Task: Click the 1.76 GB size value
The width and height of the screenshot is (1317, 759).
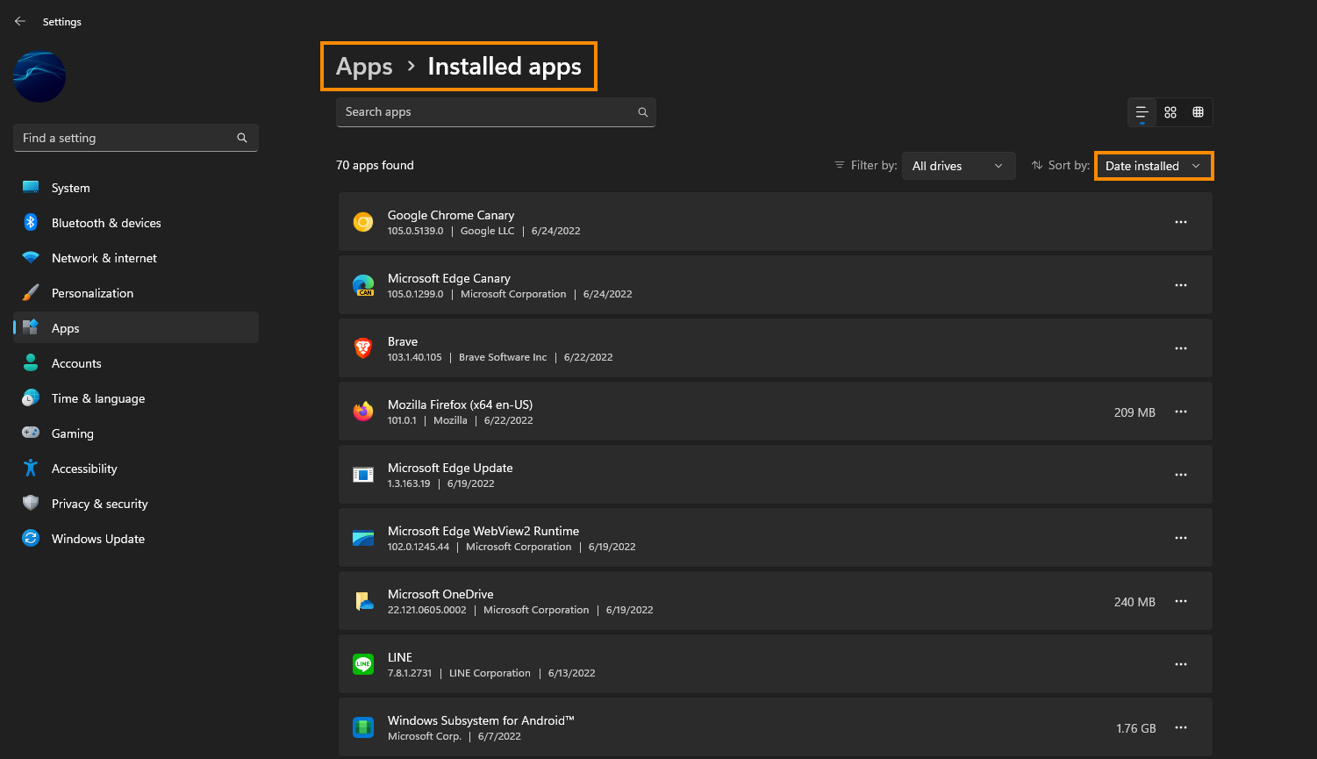Action: (x=1136, y=728)
